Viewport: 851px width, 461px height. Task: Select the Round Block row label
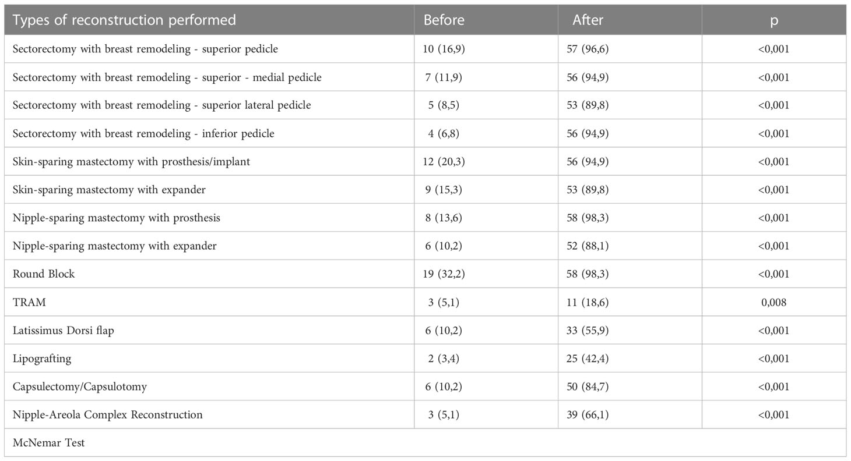pyautogui.click(x=44, y=274)
